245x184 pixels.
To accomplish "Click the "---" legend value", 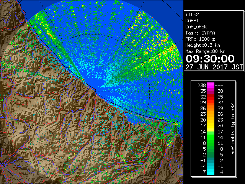I will (219, 85).
